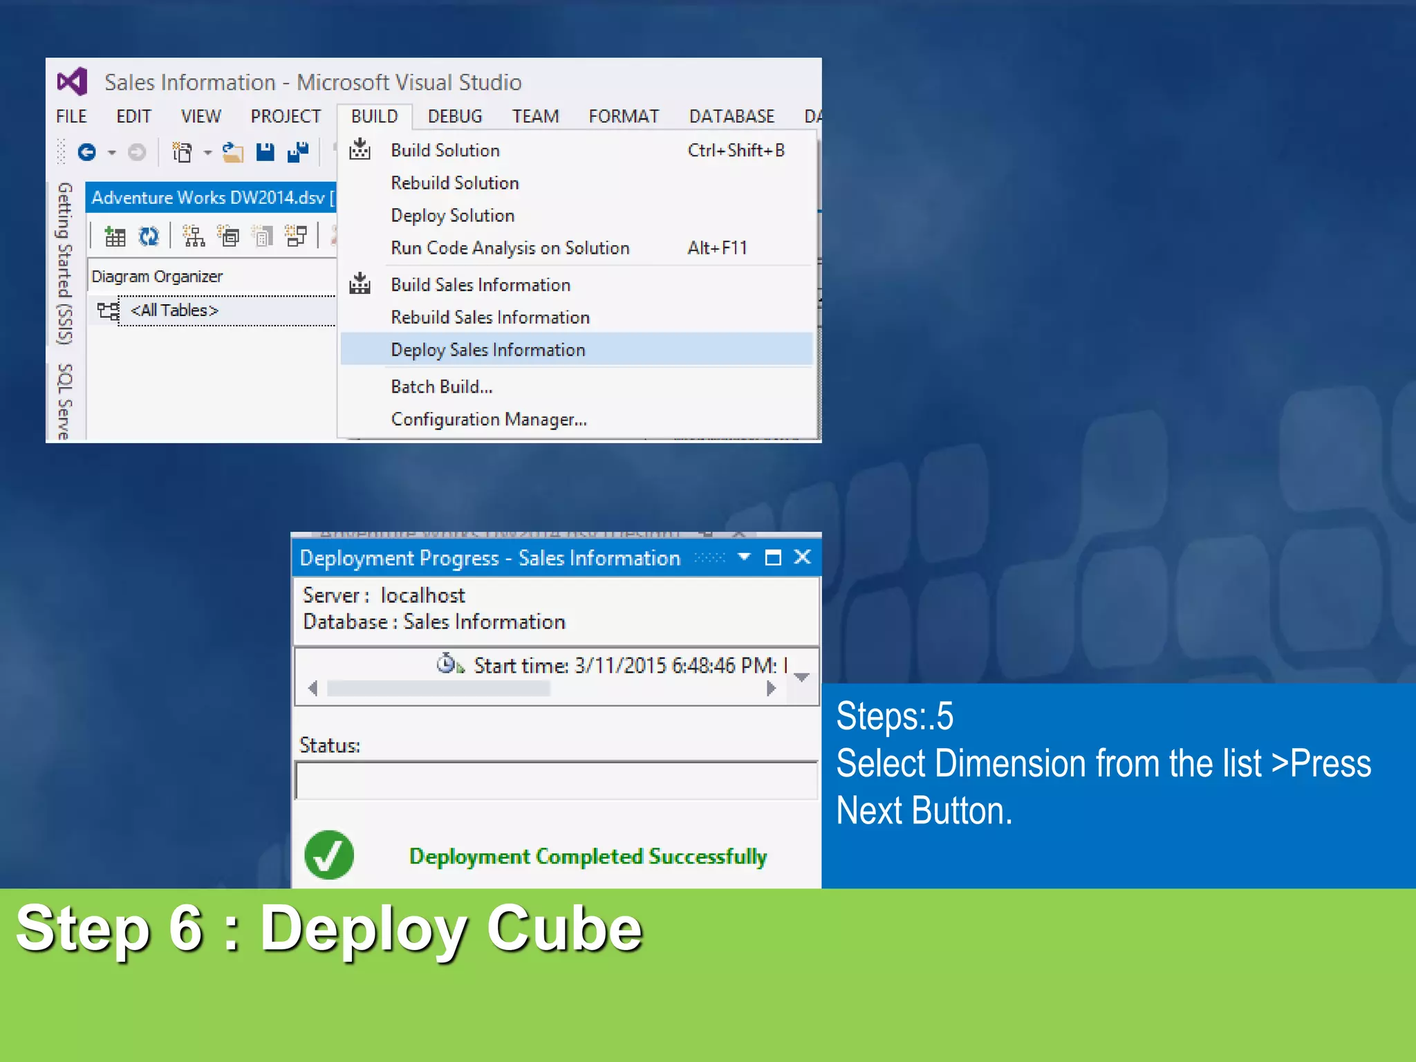
Task: Click the Build Solution menu icon
Action: pyautogui.click(x=360, y=149)
